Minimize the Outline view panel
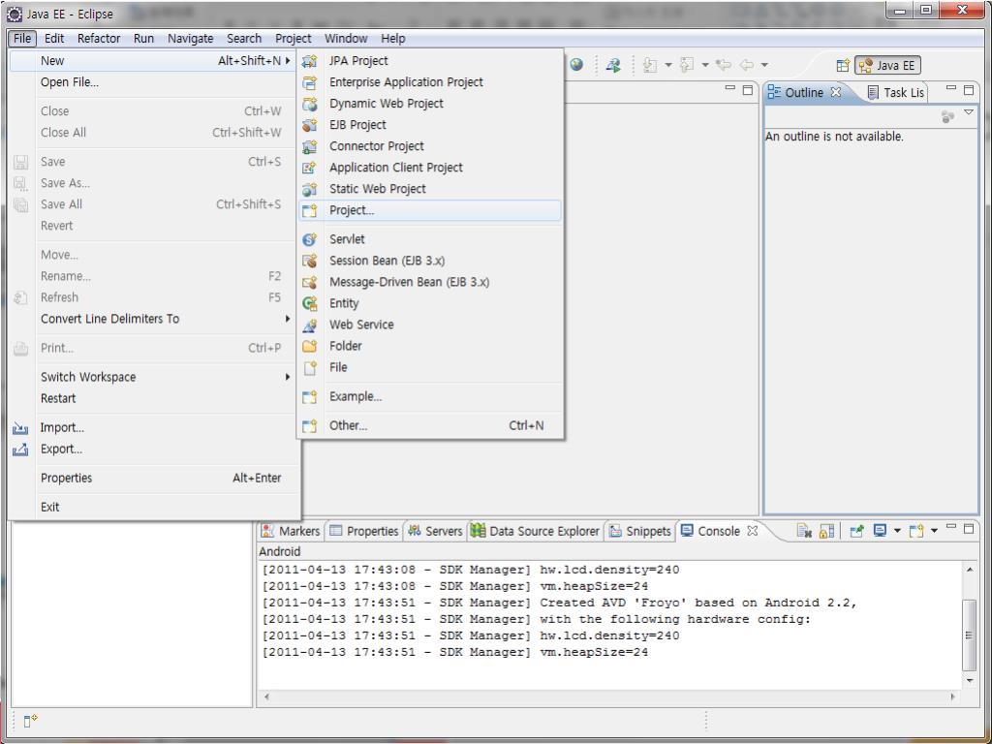 click(949, 89)
